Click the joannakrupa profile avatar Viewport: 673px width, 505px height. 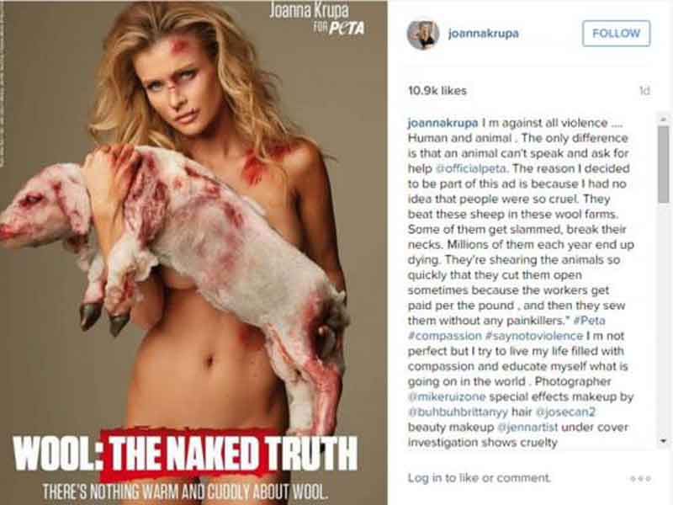(423, 34)
